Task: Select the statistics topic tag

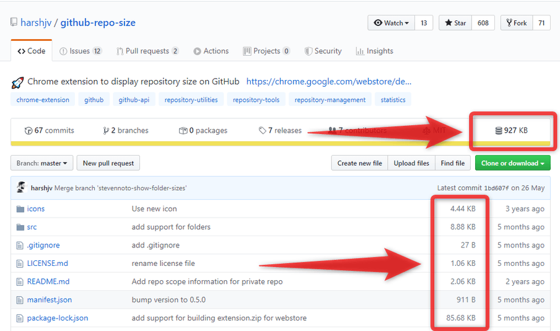Action: [393, 100]
